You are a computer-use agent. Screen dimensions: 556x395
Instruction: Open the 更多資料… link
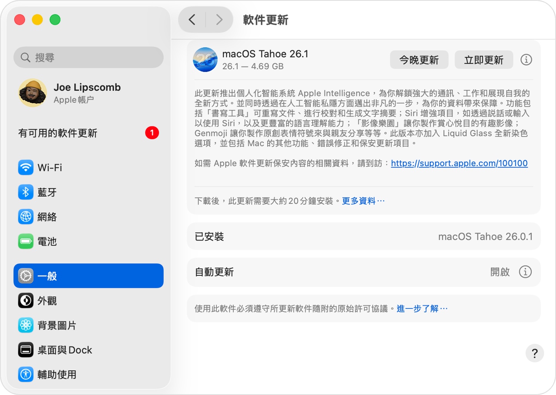363,201
